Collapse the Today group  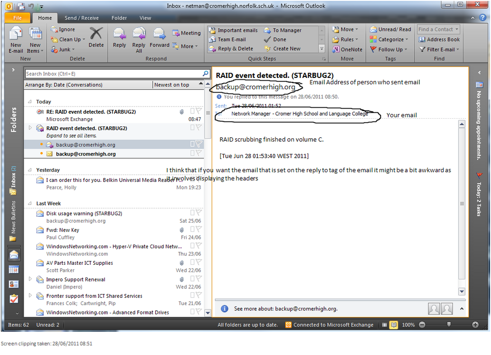point(30,101)
